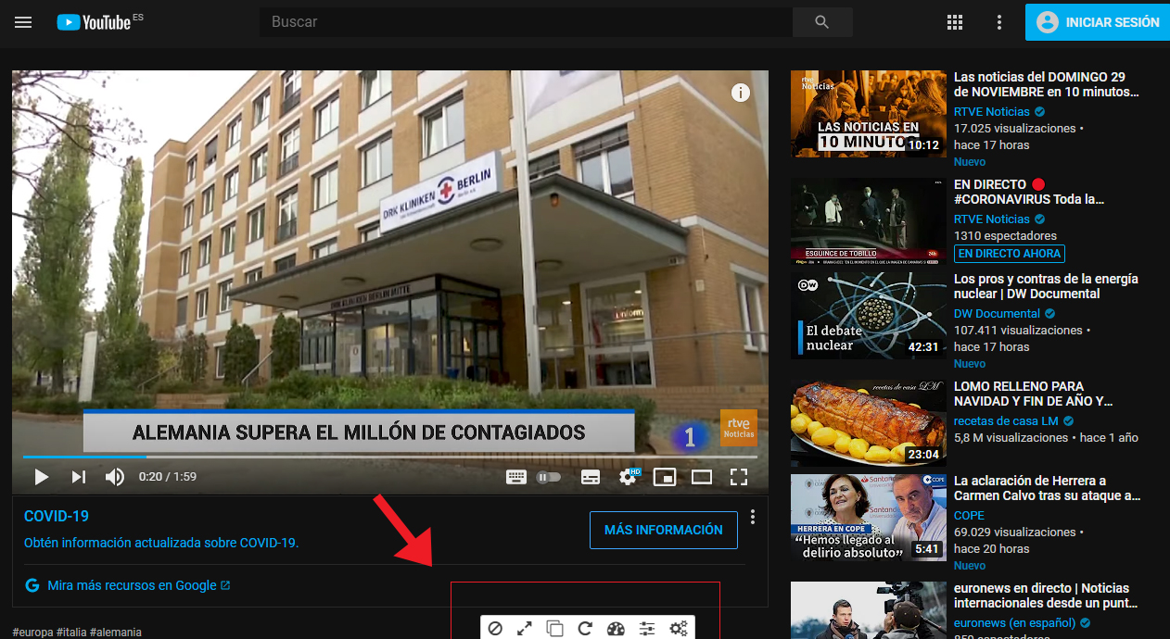Image resolution: width=1170 pixels, height=639 pixels.
Task: Click recetas de casa LM channel name
Action: (1006, 421)
